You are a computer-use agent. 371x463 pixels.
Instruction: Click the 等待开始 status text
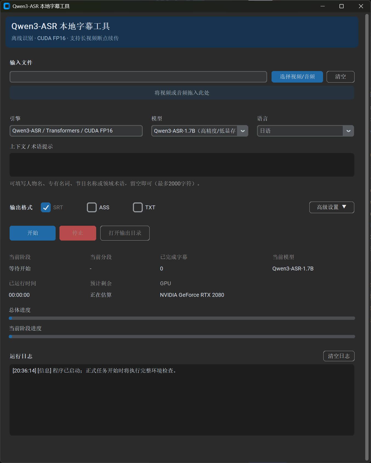point(20,269)
